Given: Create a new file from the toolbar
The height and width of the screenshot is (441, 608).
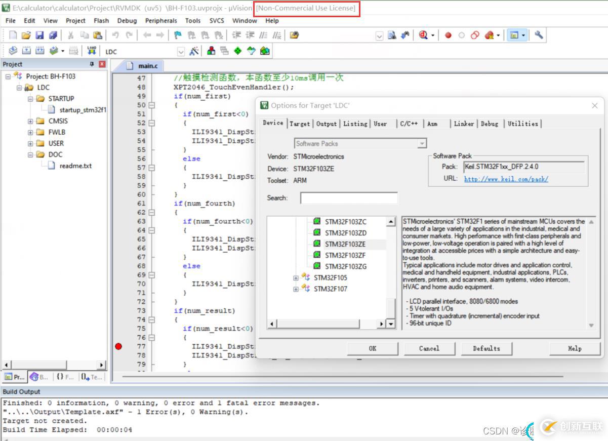Looking at the screenshot, I should coord(13,35).
